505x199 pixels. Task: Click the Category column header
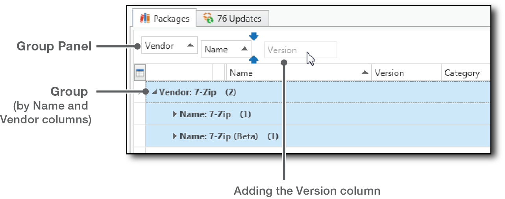462,73
